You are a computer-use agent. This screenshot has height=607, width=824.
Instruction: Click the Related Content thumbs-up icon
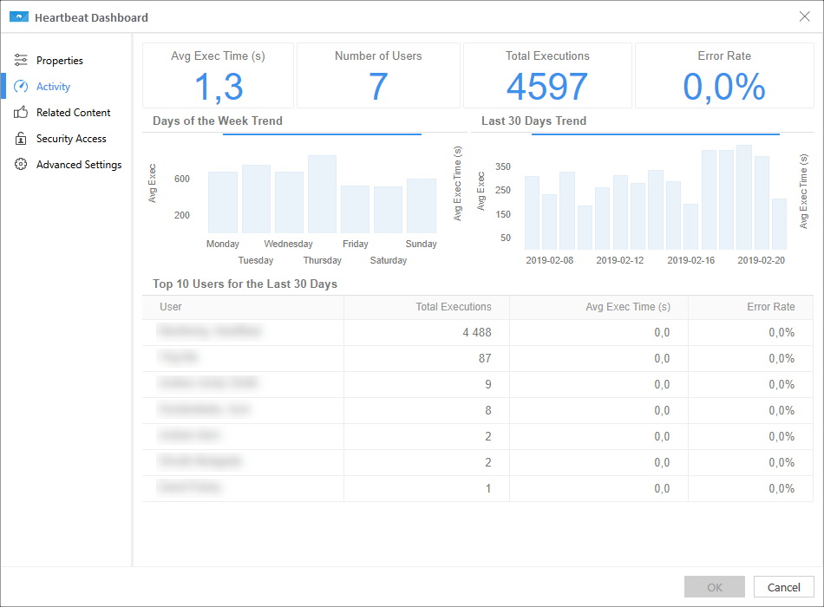(x=22, y=112)
